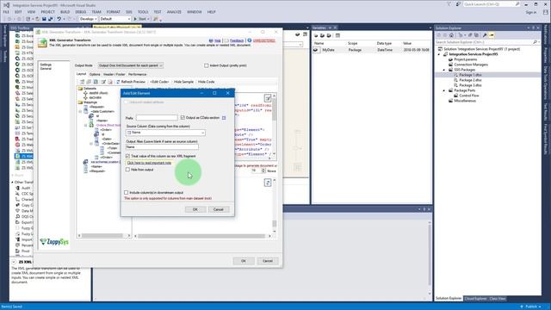Click third variable icon in Variables toolbar

click(x=329, y=35)
